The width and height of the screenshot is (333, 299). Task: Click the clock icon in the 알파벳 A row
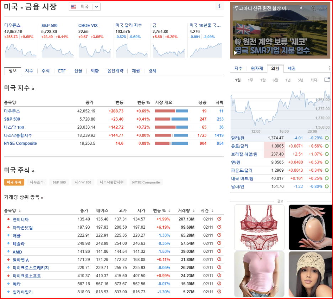point(220,259)
